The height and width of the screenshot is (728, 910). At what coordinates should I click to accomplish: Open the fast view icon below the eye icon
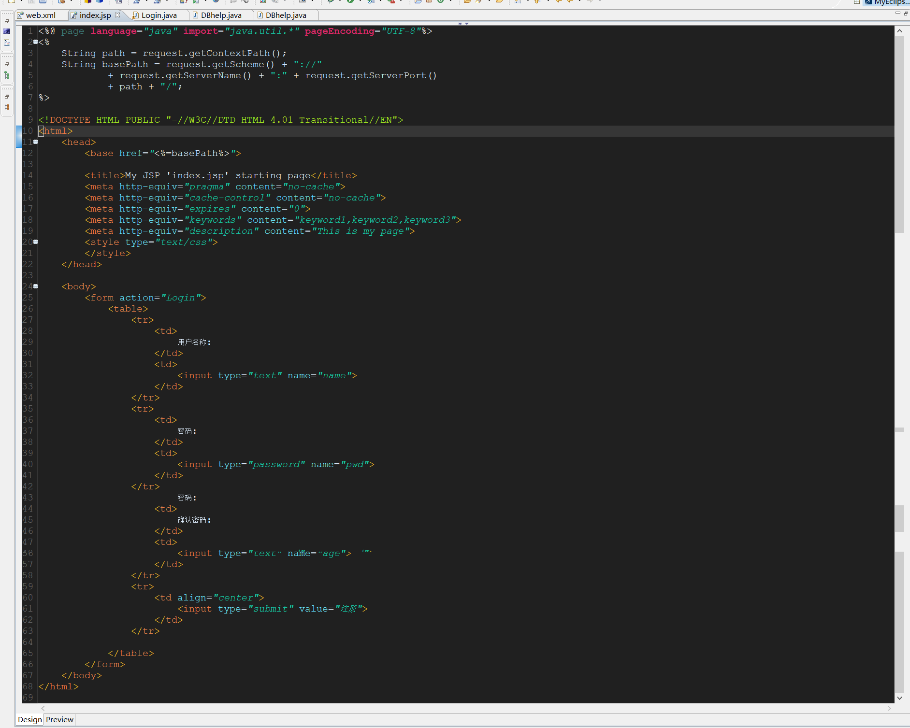pyautogui.click(x=7, y=43)
